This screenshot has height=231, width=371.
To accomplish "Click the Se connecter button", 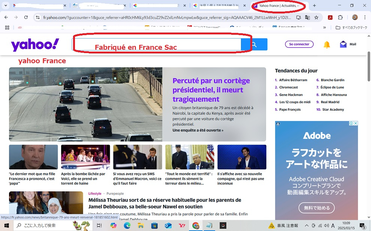I will pos(299,44).
